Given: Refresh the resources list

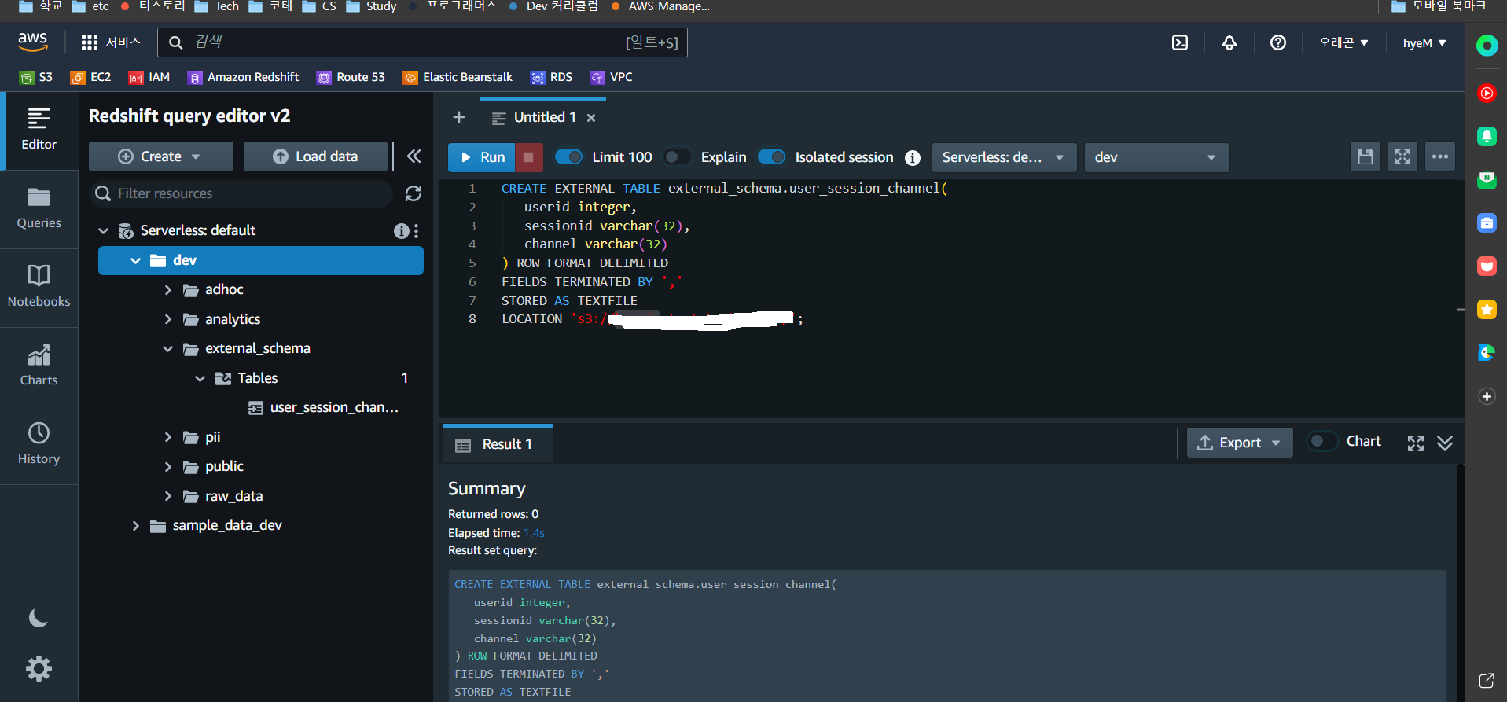Looking at the screenshot, I should [414, 193].
